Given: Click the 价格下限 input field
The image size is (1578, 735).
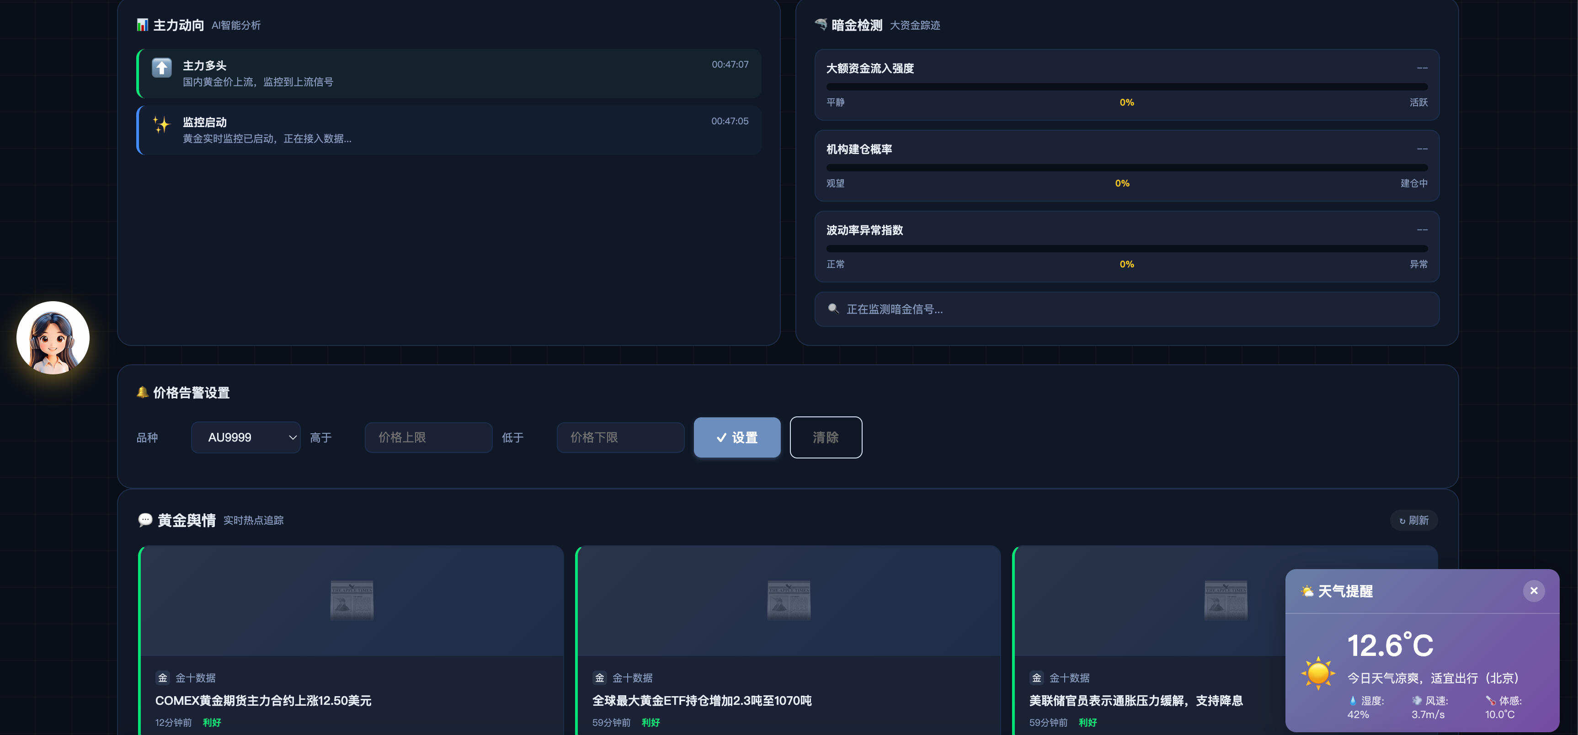Looking at the screenshot, I should [x=620, y=437].
